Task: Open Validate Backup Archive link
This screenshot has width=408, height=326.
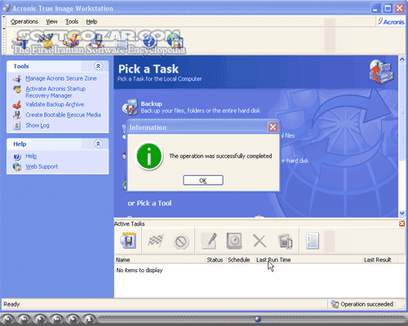Action: coord(55,104)
